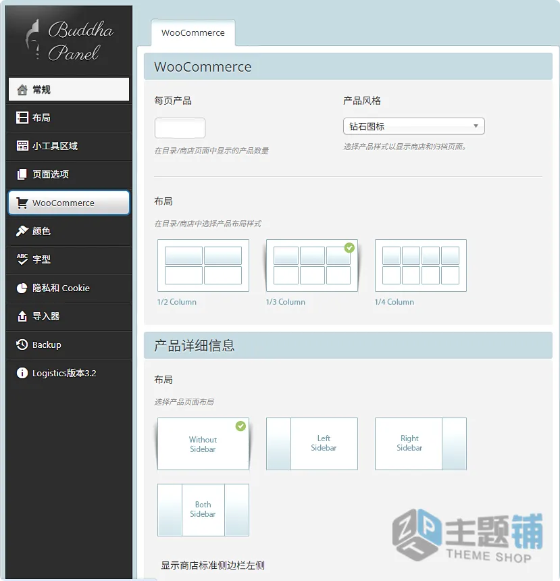Open the Backup section

tap(69, 345)
